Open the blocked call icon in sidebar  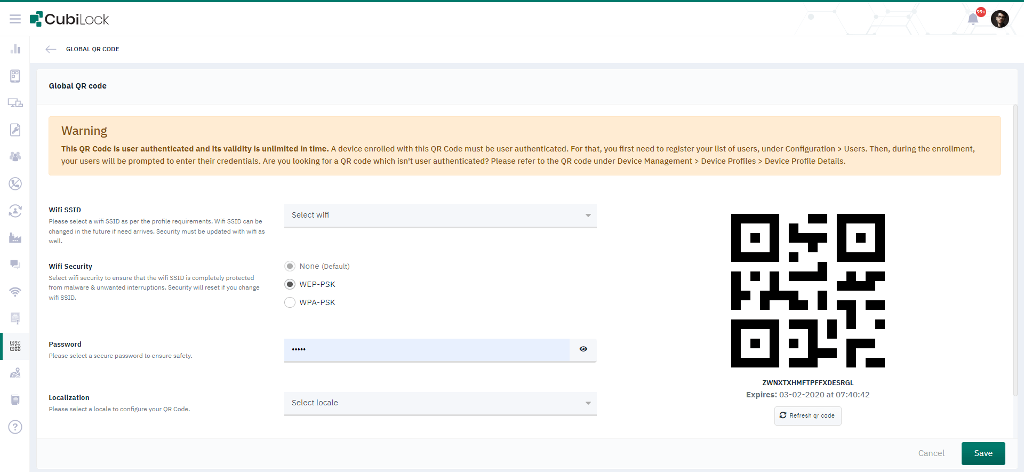(15, 183)
